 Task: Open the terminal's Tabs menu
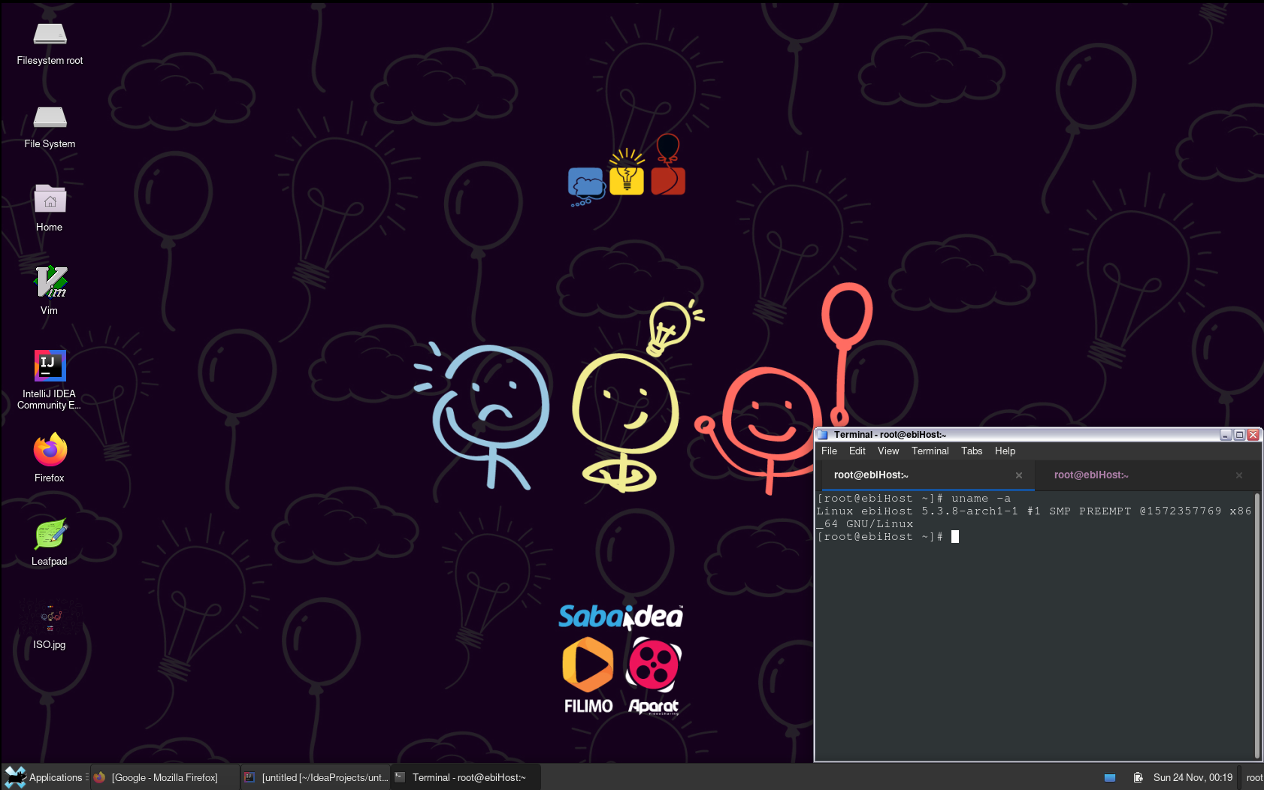(972, 451)
